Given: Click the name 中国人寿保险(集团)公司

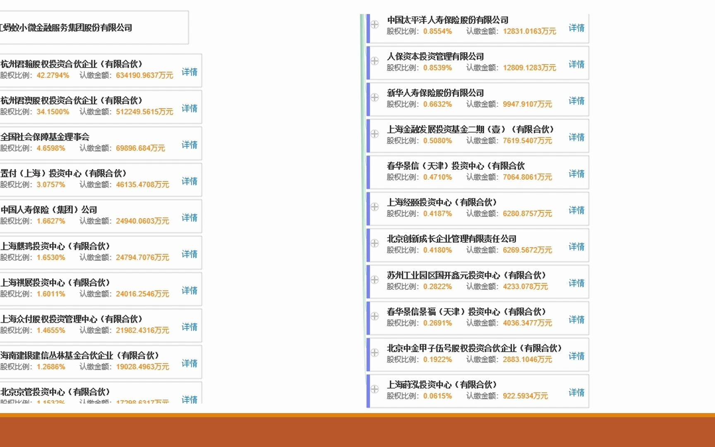Looking at the screenshot, I should (49, 209).
